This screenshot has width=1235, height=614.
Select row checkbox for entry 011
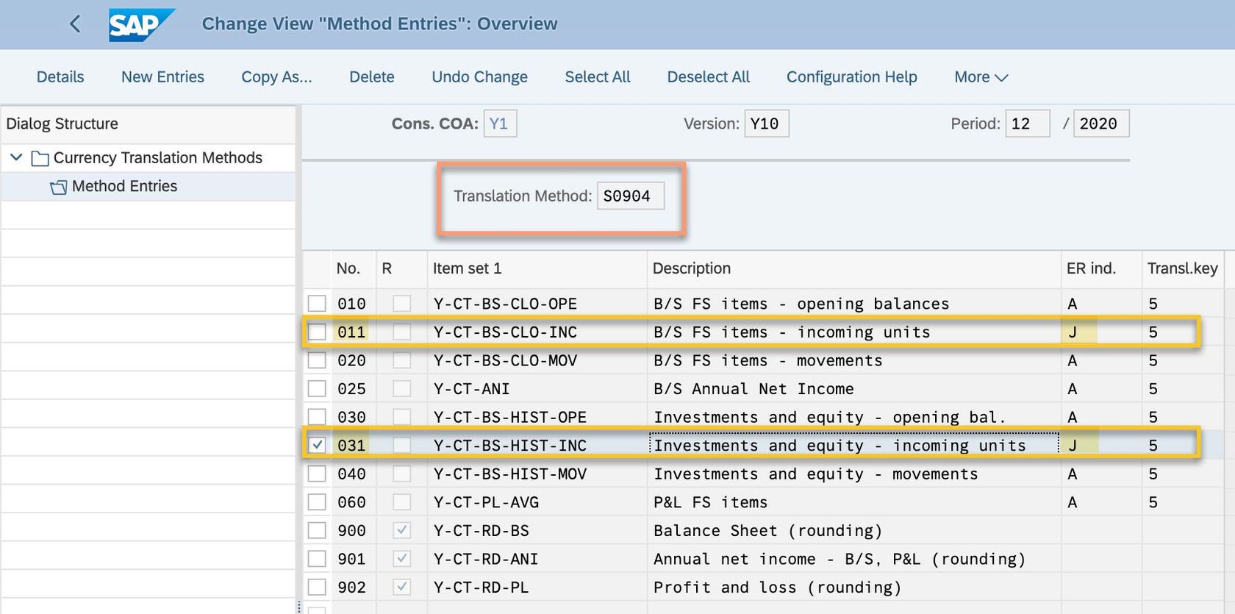(x=317, y=332)
